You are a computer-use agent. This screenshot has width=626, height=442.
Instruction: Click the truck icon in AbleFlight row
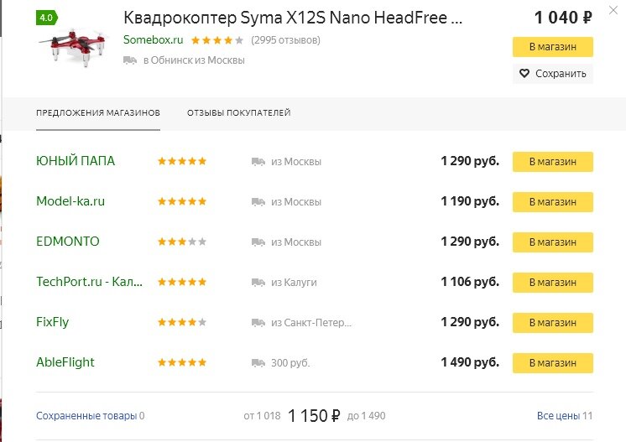258,363
